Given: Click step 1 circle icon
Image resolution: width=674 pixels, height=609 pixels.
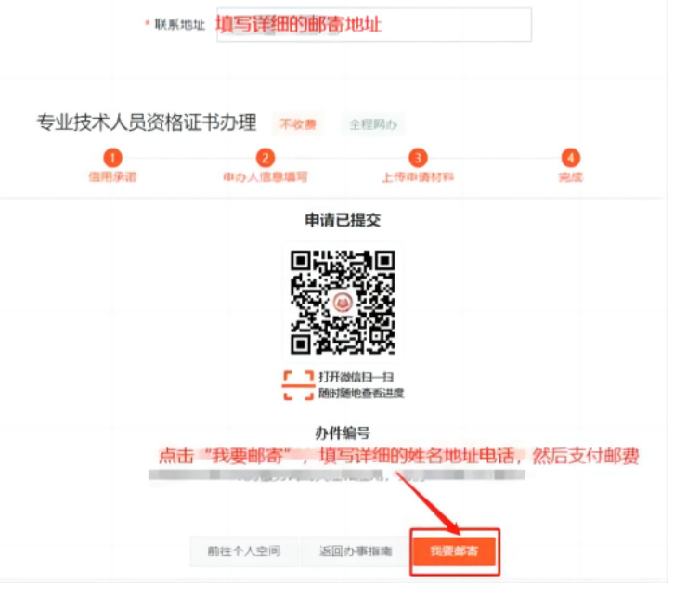Looking at the screenshot, I should point(113,158).
